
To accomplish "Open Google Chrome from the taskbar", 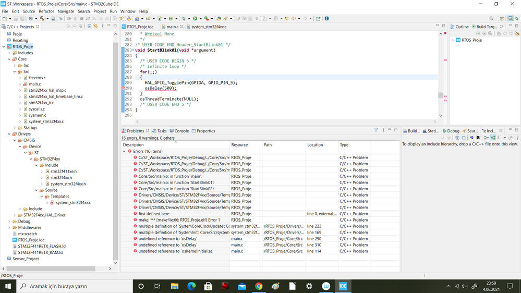I will coord(259,286).
